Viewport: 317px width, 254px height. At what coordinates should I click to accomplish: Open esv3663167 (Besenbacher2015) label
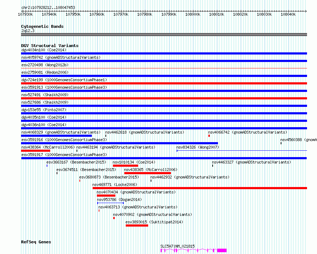tap(76, 162)
